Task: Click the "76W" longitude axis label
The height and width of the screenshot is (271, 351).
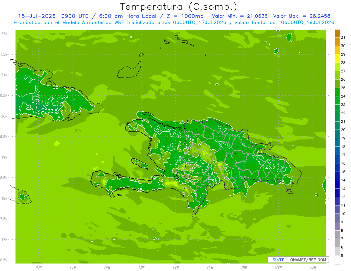Action: point(38,267)
